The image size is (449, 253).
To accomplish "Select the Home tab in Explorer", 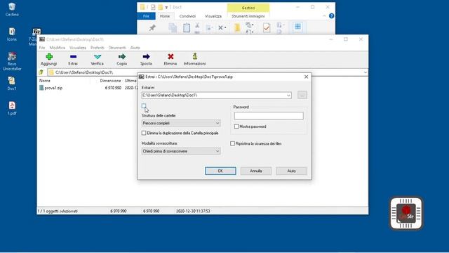I will tap(165, 16).
